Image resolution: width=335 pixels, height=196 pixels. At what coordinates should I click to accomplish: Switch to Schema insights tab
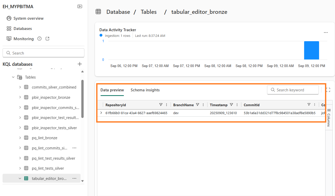[145, 90]
